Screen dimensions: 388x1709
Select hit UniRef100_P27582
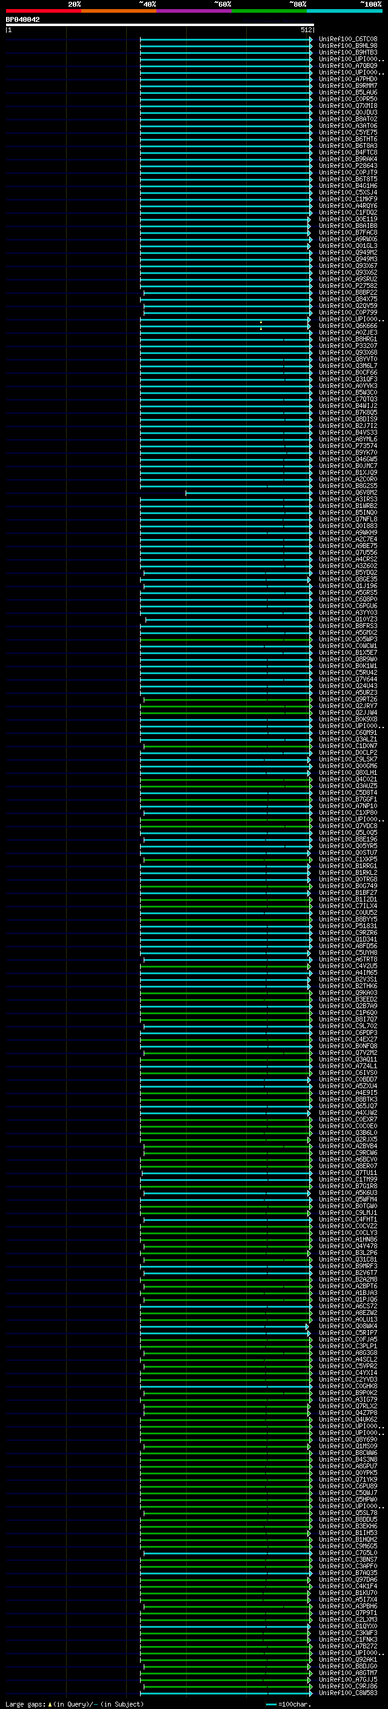tap(347, 286)
